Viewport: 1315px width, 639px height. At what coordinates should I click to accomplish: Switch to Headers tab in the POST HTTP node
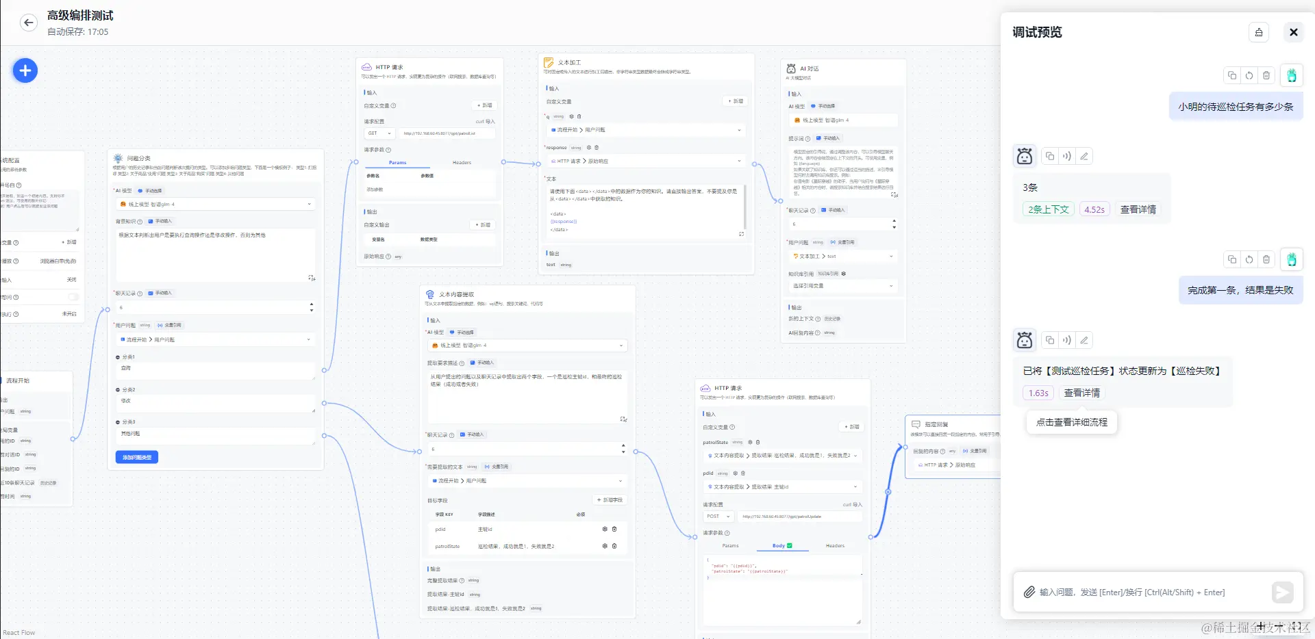coord(835,546)
